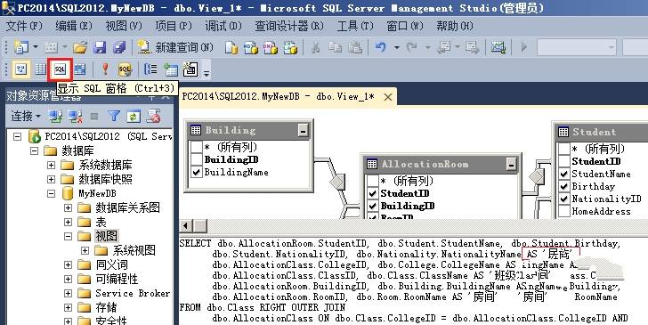Uncheck BuildingName in the Building table

(x=197, y=172)
